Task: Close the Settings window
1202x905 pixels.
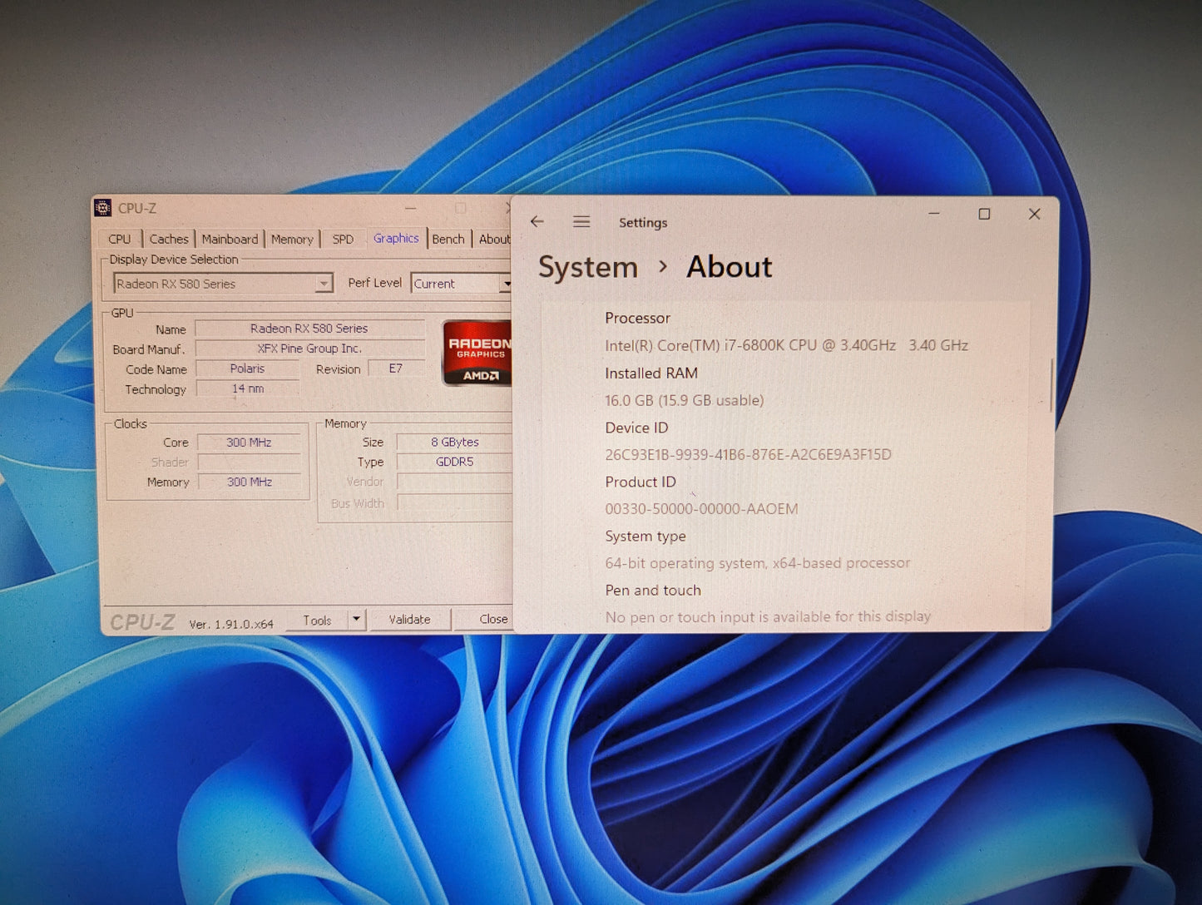Action: 1034,214
